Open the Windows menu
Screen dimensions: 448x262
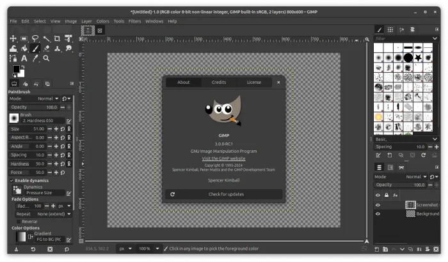[x=154, y=21]
